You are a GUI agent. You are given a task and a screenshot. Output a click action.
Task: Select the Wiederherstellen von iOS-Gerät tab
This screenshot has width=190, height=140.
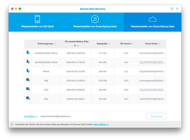click(x=37, y=22)
